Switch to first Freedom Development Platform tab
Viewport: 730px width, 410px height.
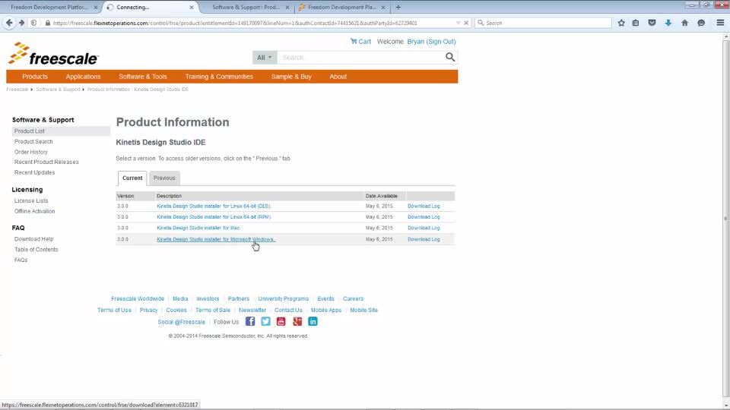click(x=50, y=8)
